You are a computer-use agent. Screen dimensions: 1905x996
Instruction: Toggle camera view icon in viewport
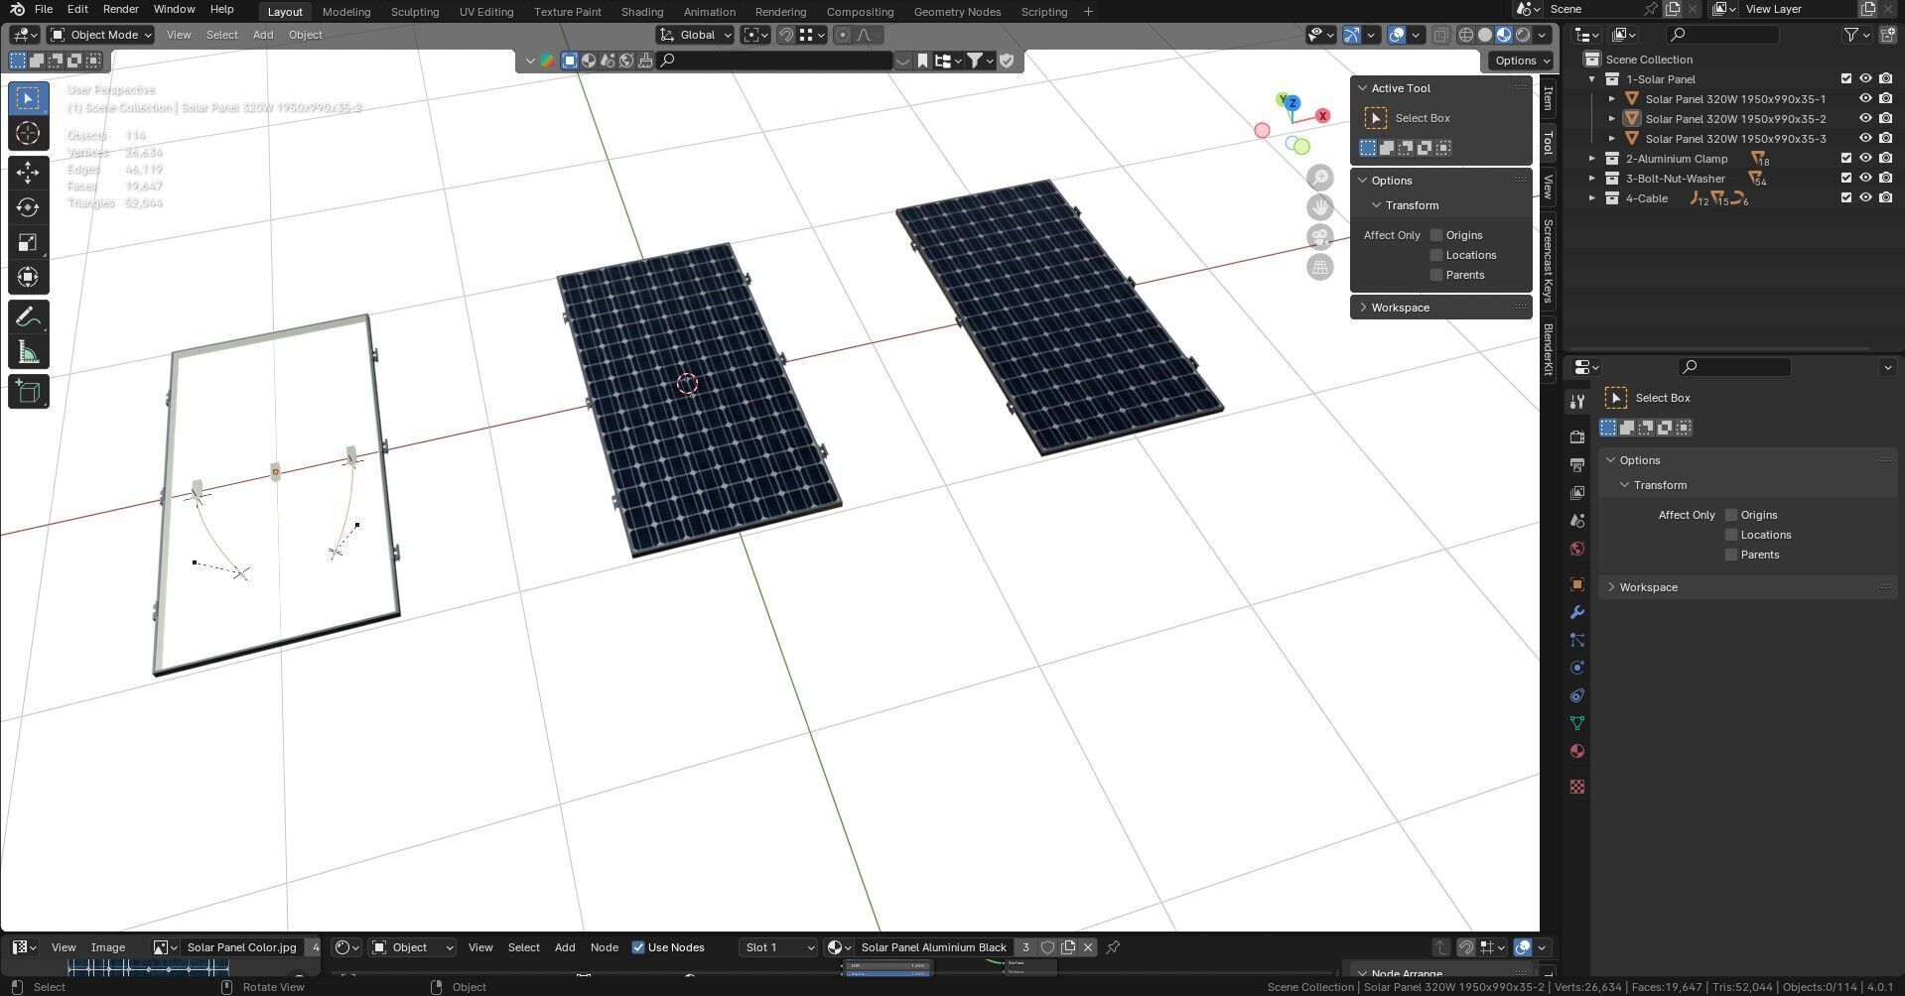click(x=1319, y=237)
